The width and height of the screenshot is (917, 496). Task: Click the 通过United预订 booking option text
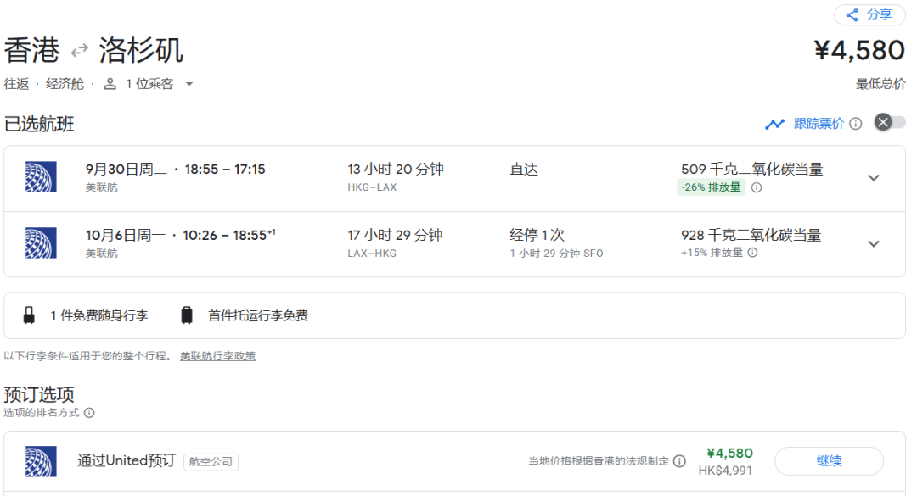tap(127, 460)
